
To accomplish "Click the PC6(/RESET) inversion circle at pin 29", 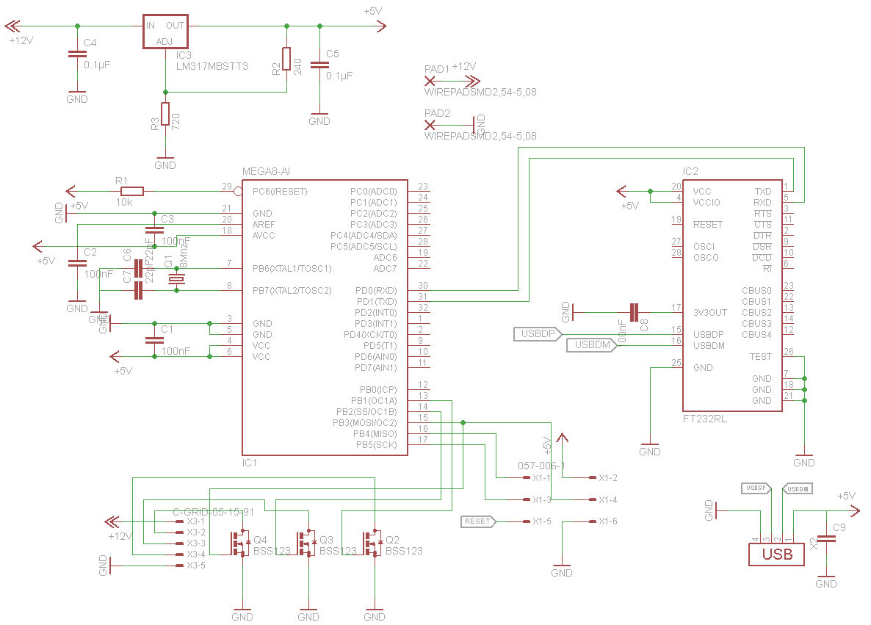I will click(238, 192).
